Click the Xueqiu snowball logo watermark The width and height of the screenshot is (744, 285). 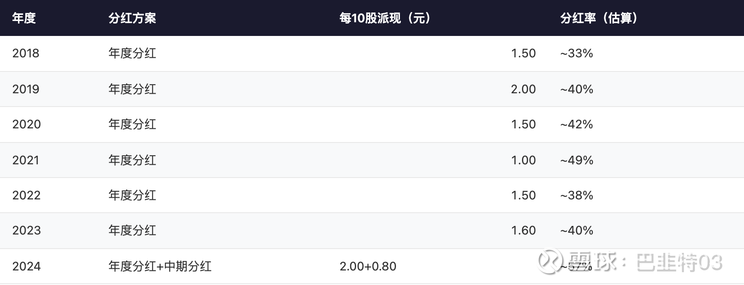pyautogui.click(x=550, y=261)
